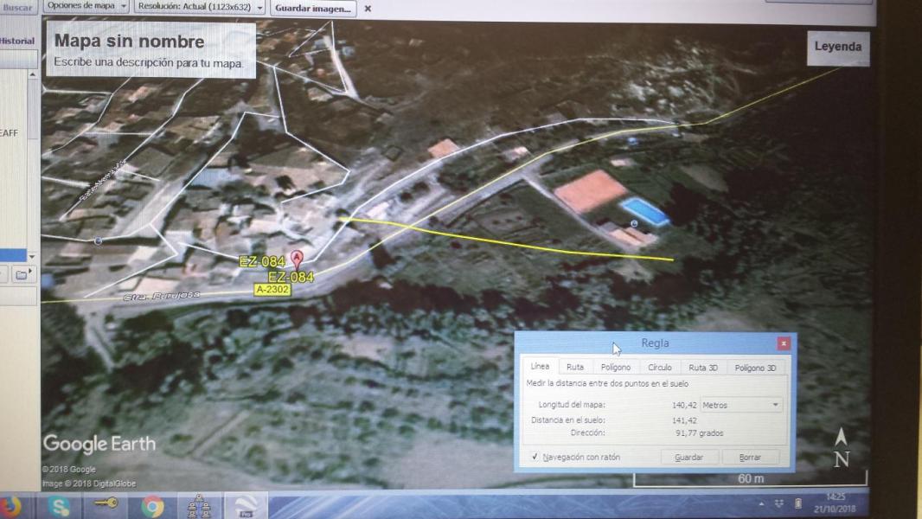
Task: Open Google Earth Pro taskbar icon
Action: click(245, 506)
